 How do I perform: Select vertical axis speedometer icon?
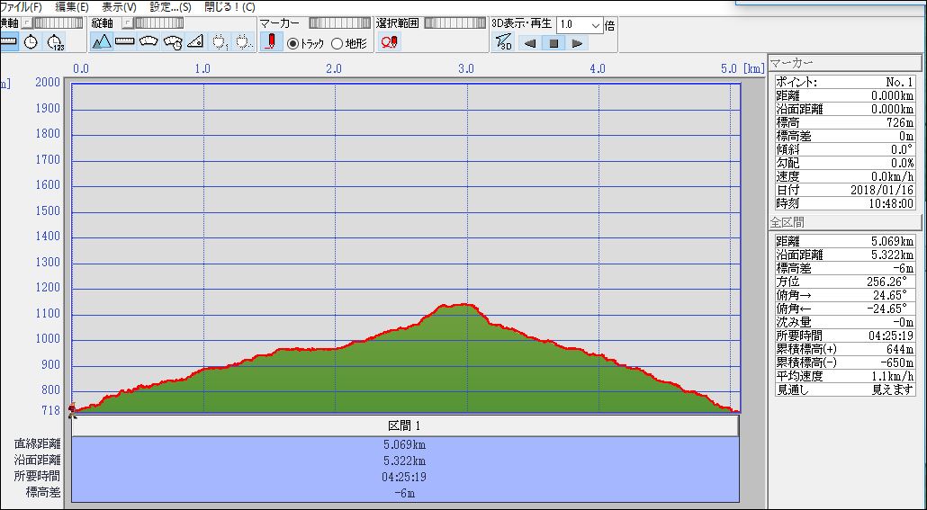pos(148,41)
